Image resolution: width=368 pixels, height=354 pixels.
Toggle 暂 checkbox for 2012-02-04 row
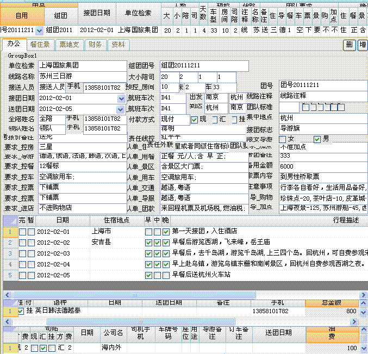click(31, 265)
